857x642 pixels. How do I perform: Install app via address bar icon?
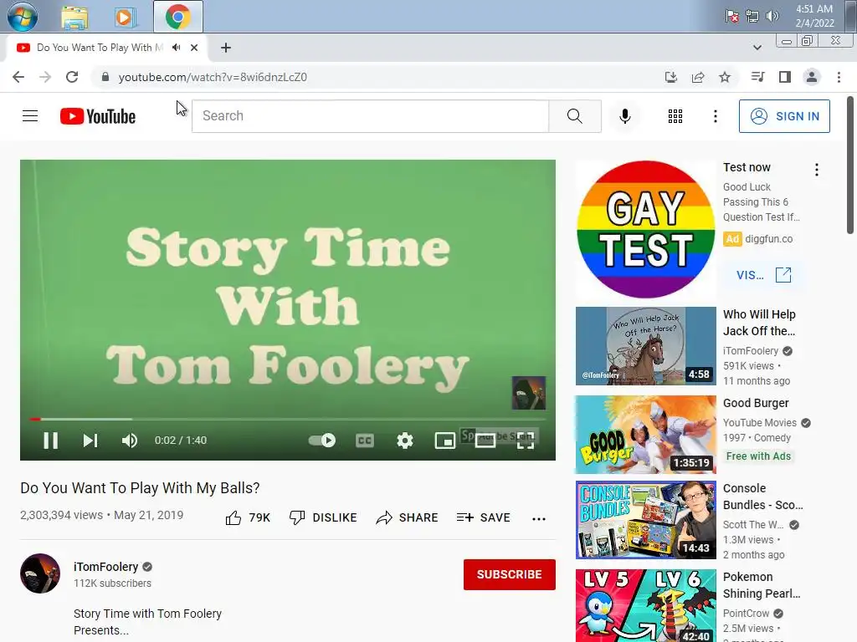click(x=671, y=77)
